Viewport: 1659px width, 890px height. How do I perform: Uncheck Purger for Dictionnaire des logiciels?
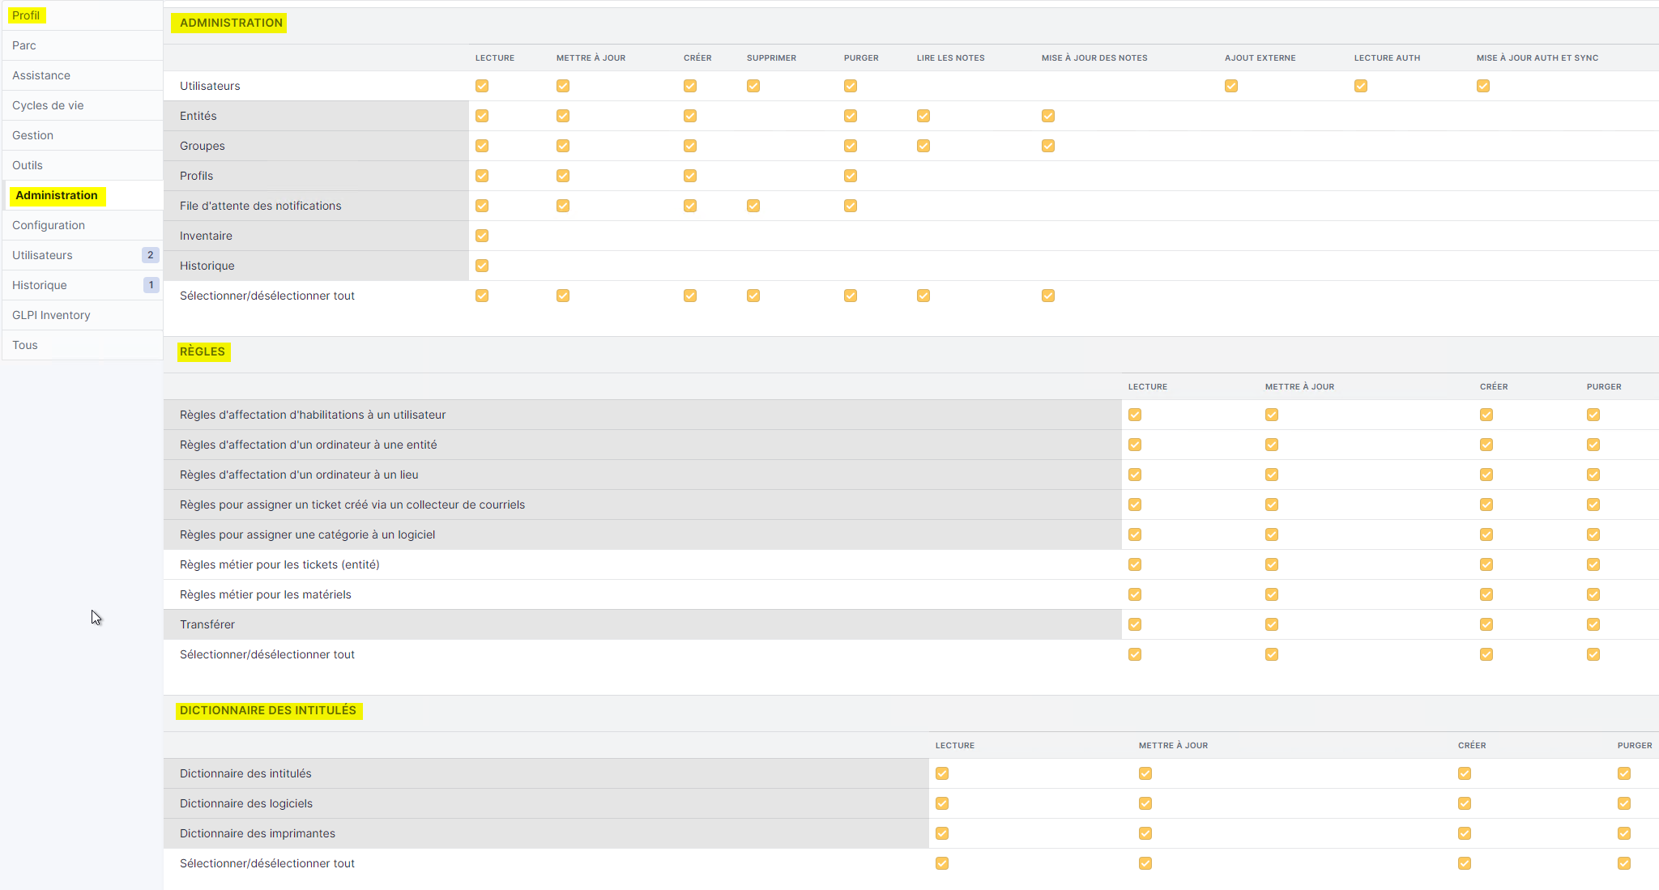point(1624,803)
